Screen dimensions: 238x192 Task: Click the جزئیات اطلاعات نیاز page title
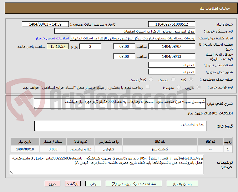pyautogui.click(x=214, y=8)
